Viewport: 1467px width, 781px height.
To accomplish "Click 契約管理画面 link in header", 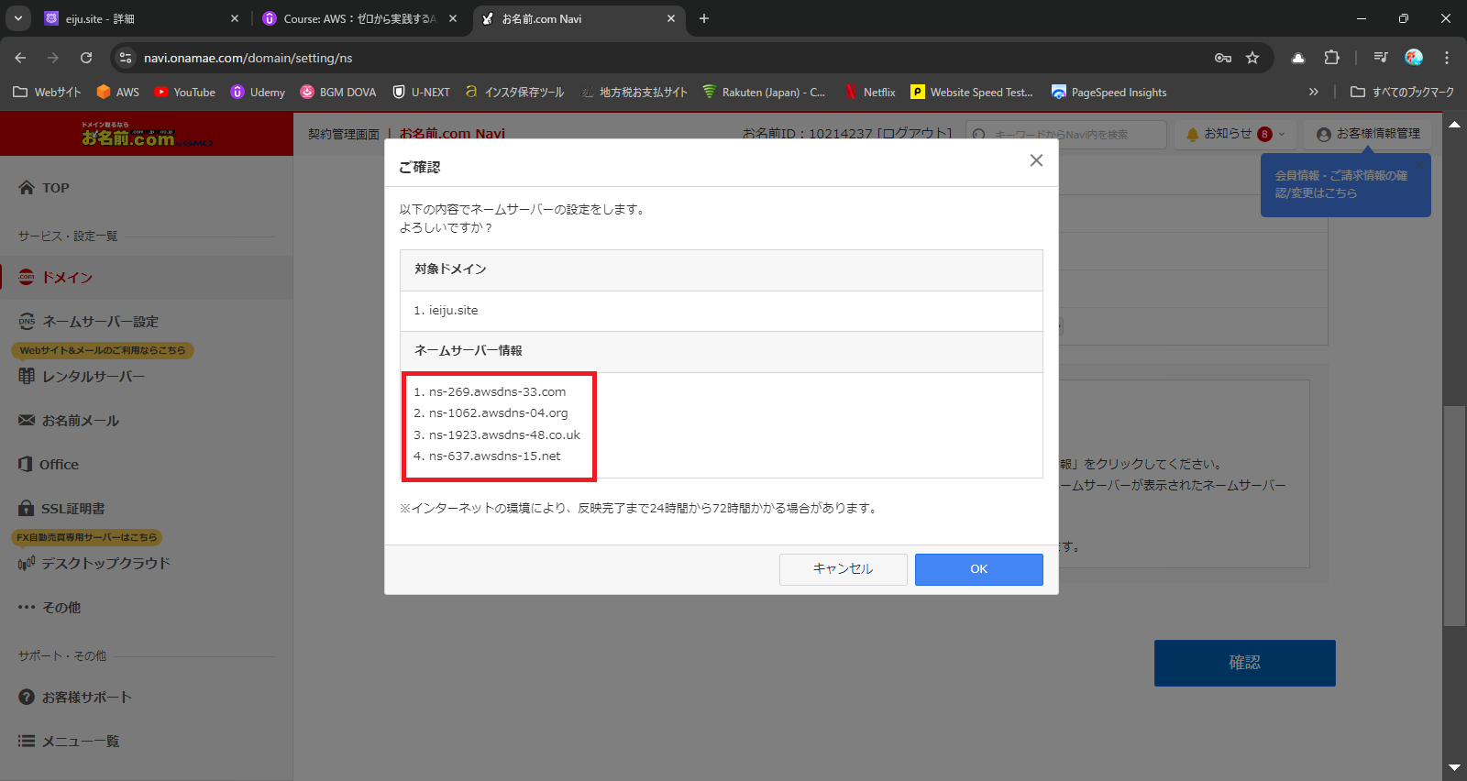I will coord(343,135).
